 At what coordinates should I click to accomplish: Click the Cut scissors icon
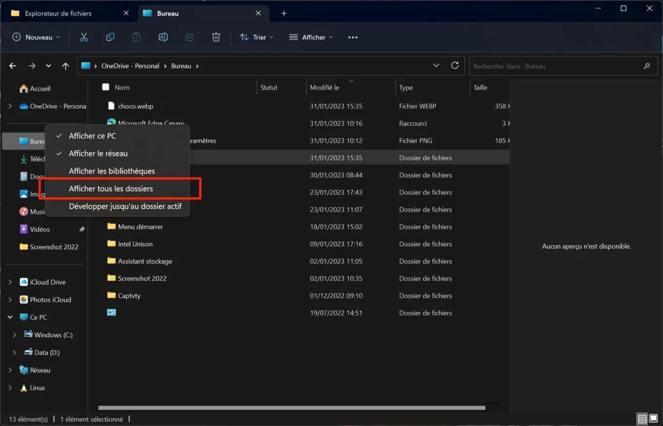point(84,37)
